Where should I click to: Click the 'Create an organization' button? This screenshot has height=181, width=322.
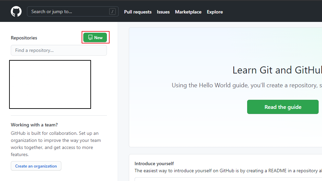tap(36, 166)
